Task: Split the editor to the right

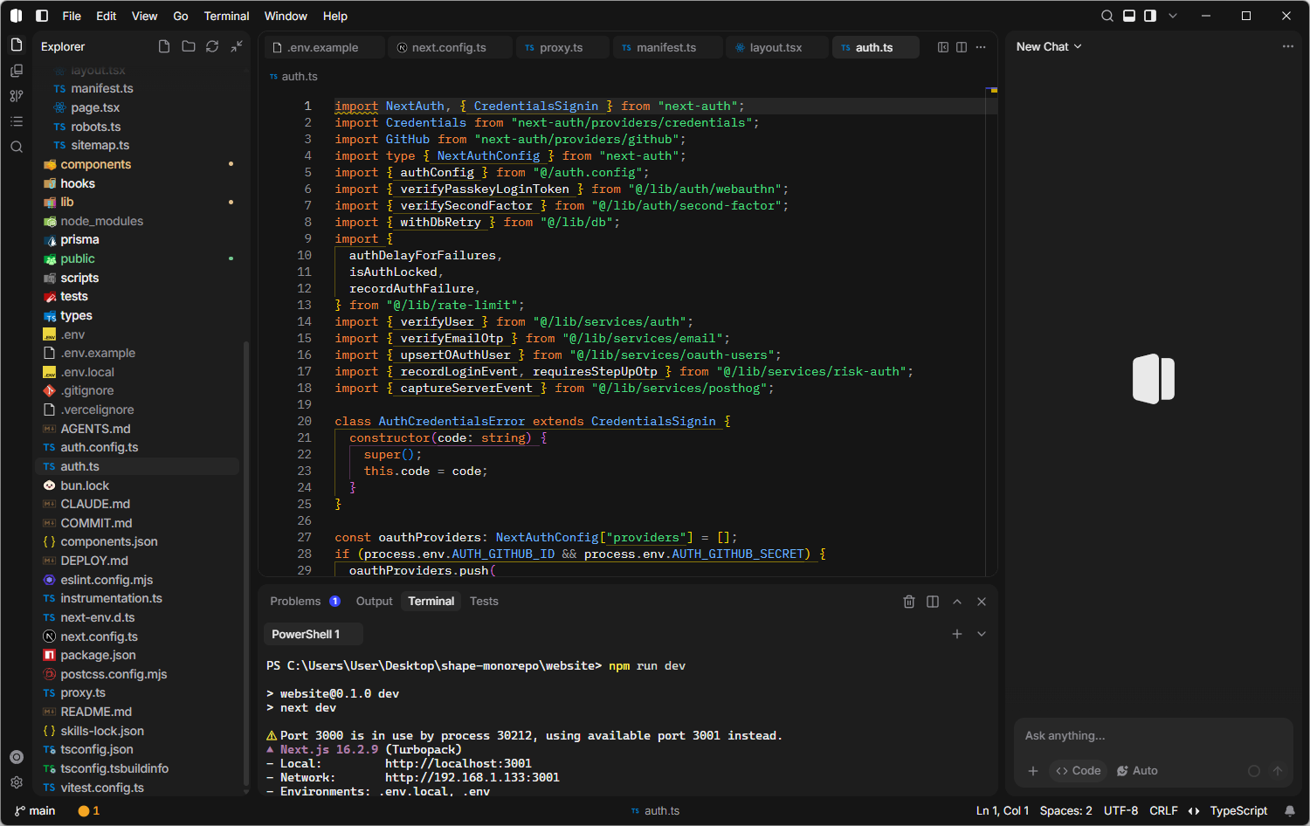Action: coord(962,47)
